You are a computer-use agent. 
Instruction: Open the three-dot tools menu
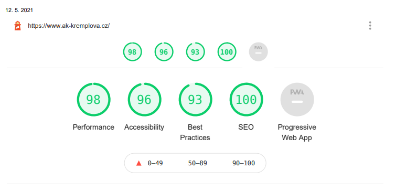pyautogui.click(x=370, y=26)
